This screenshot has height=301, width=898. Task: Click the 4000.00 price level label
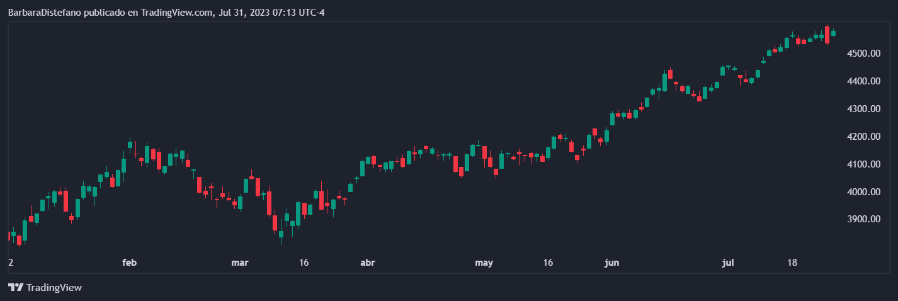point(863,192)
